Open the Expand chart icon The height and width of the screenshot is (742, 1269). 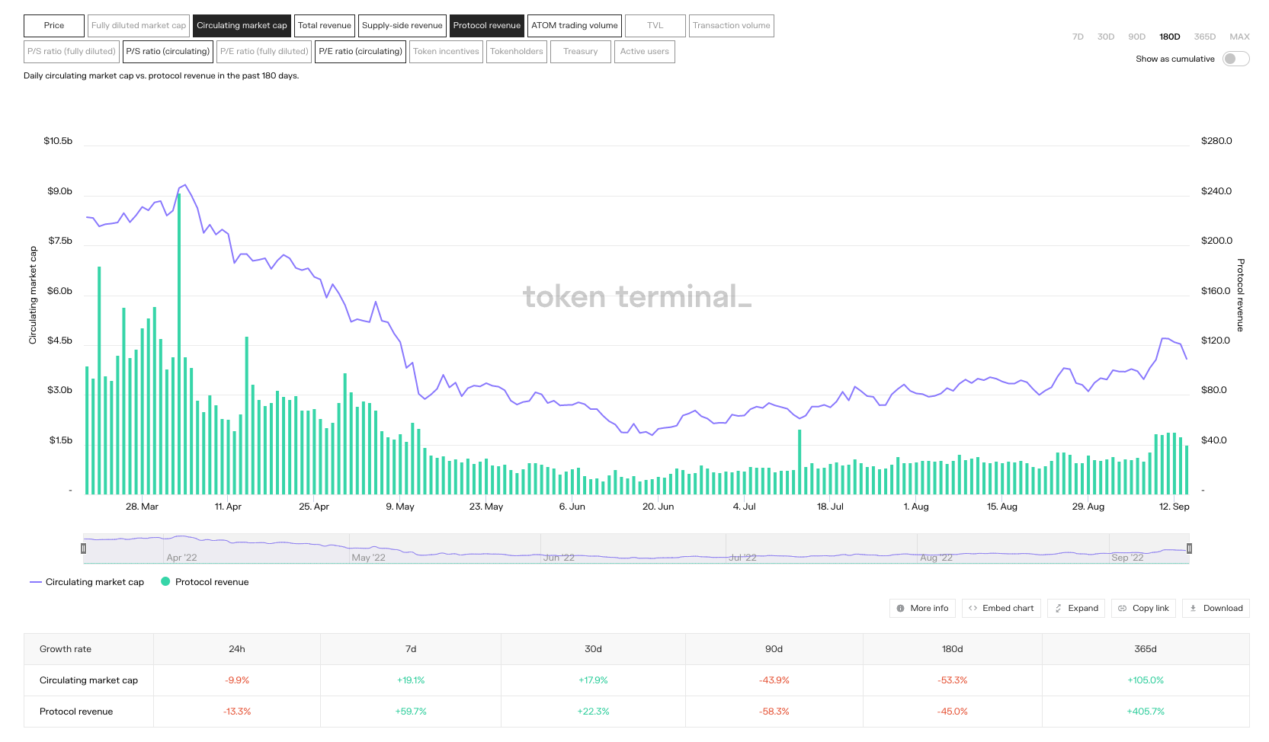[1058, 609]
